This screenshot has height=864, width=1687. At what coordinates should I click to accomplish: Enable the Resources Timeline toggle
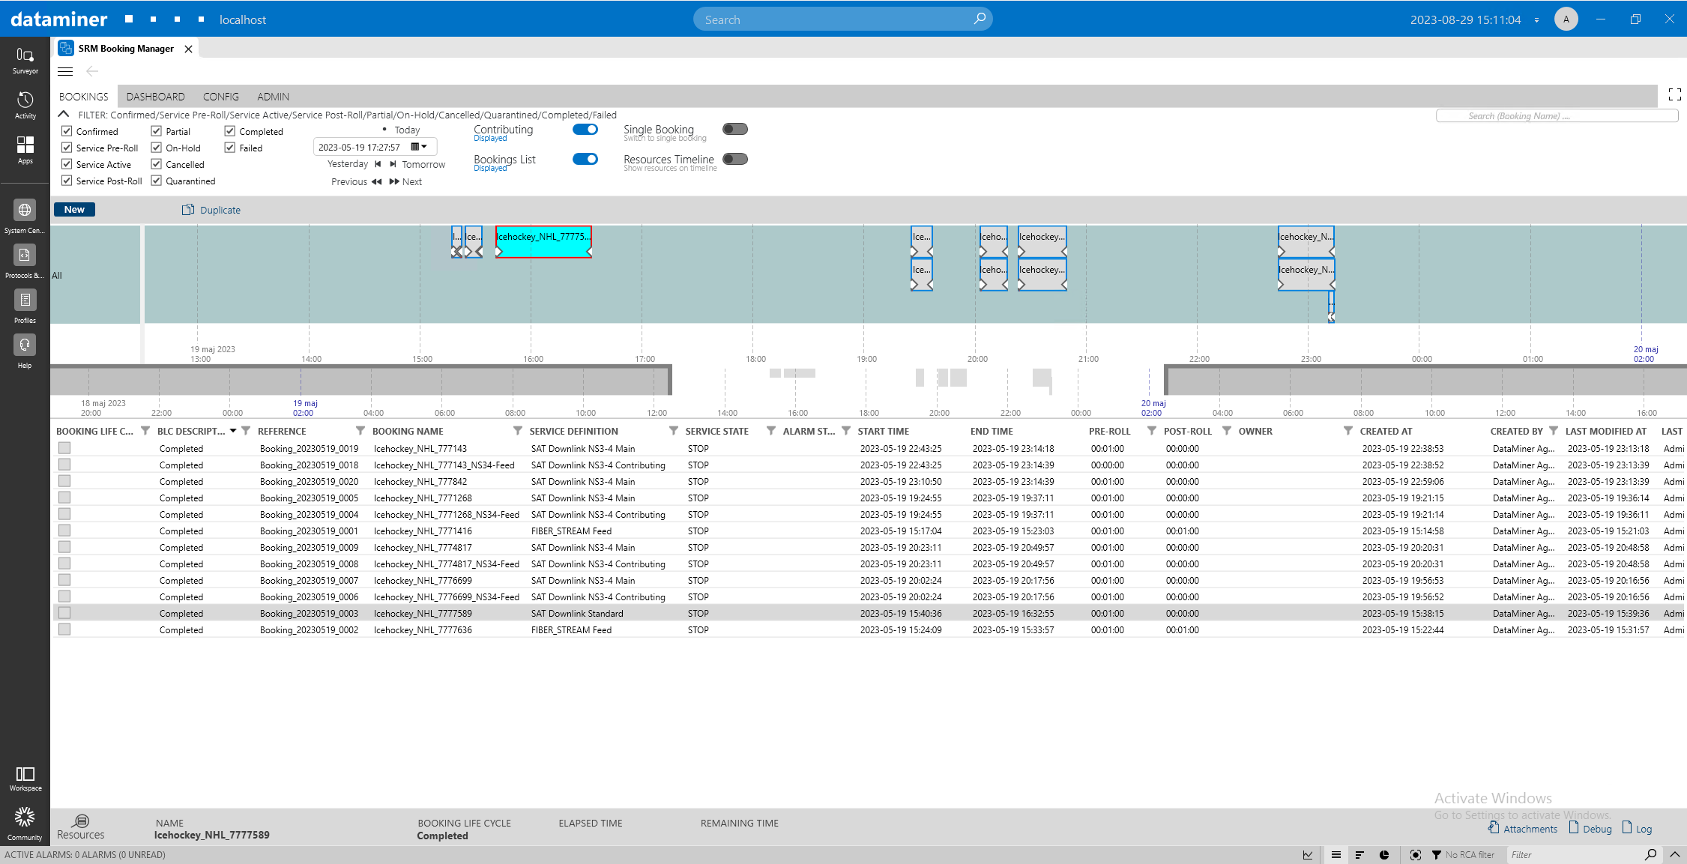735,159
